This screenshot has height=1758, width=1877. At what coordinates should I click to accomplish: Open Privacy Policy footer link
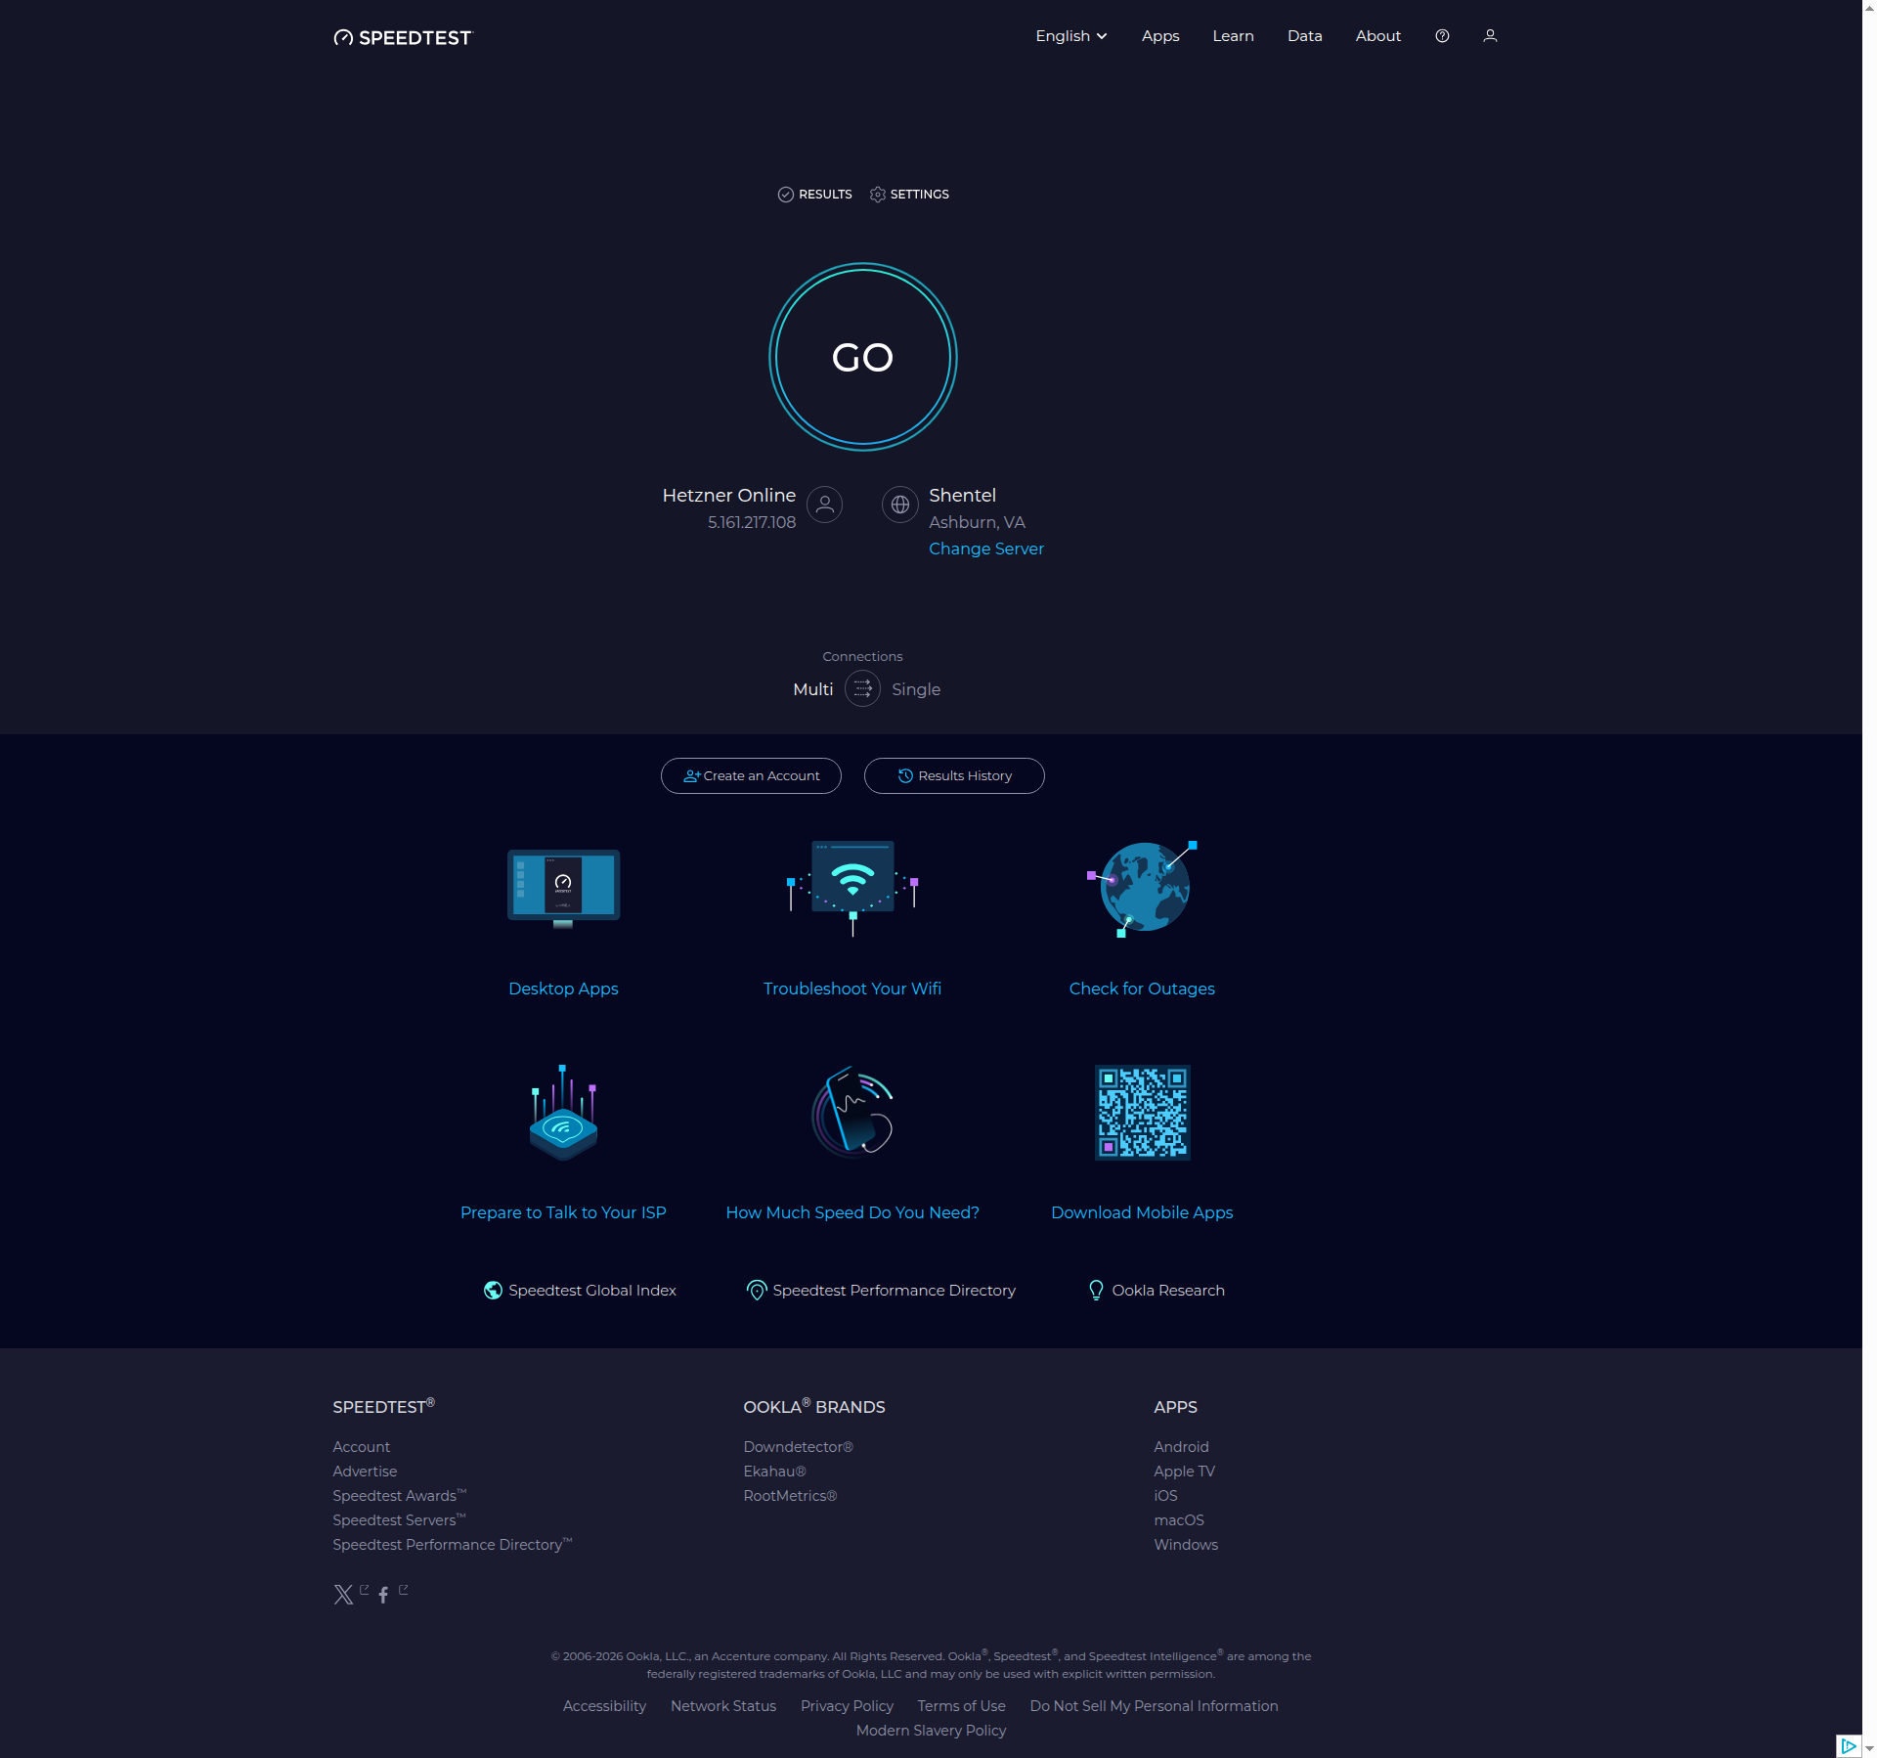tap(847, 1706)
